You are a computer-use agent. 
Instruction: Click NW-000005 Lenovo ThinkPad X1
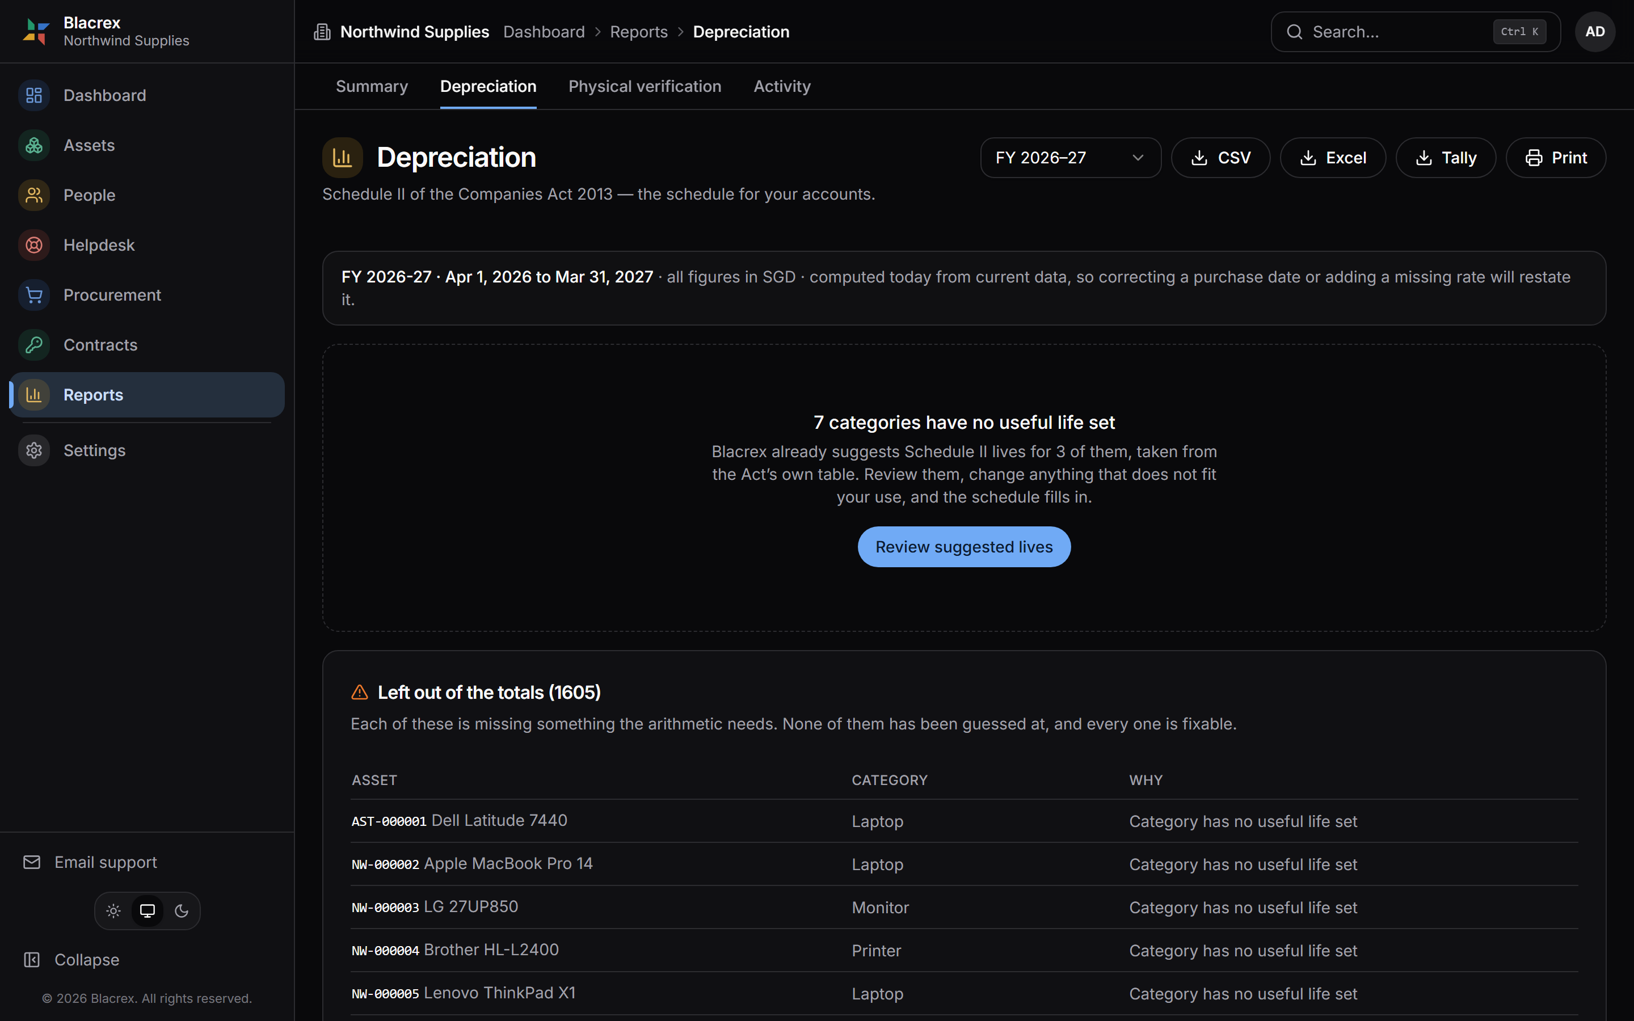point(464,993)
